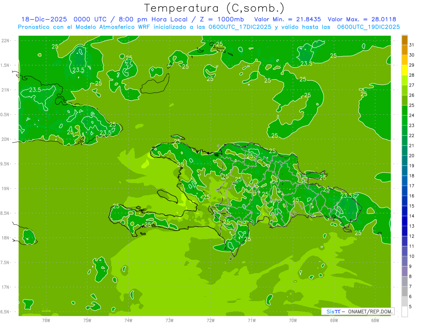
Task: Click the 'Valor Max. = 28.0118' value
Action: coord(362,19)
